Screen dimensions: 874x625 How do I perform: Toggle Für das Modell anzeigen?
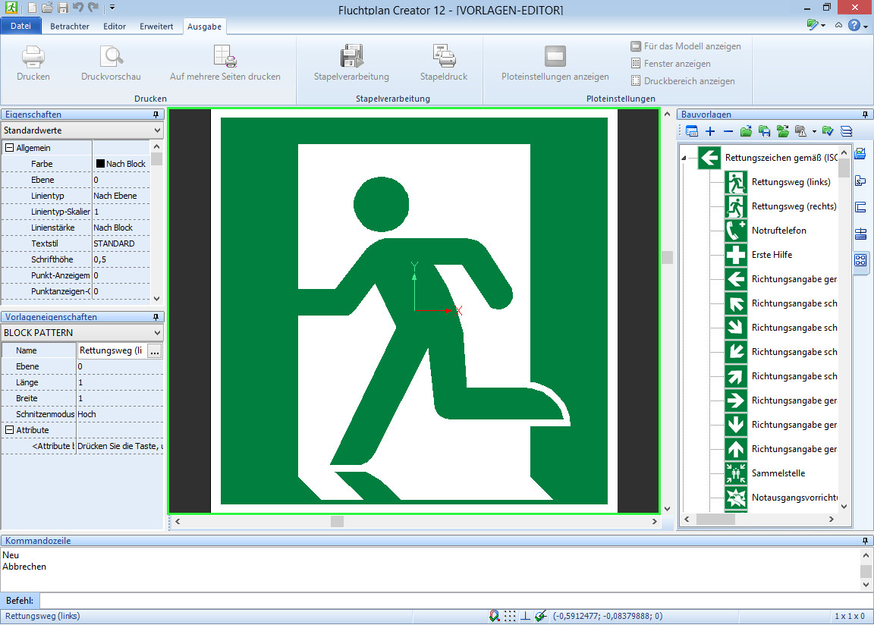[686, 46]
